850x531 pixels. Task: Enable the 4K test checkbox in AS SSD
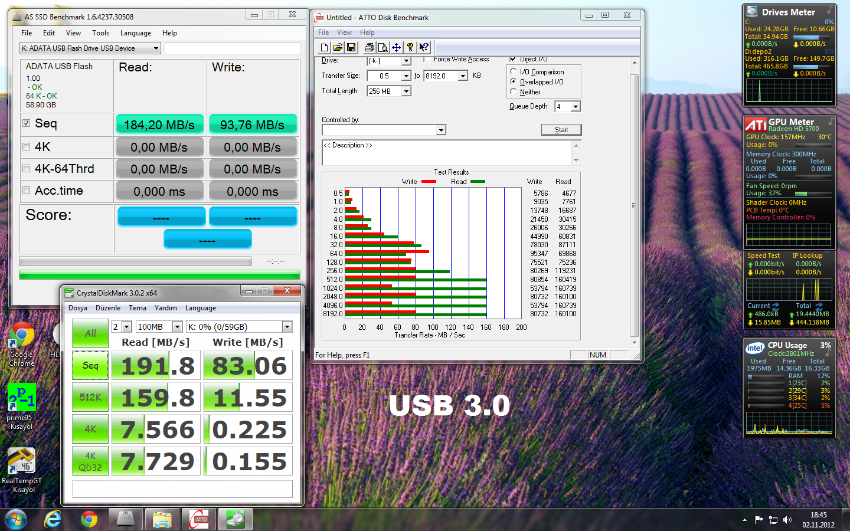click(x=26, y=147)
